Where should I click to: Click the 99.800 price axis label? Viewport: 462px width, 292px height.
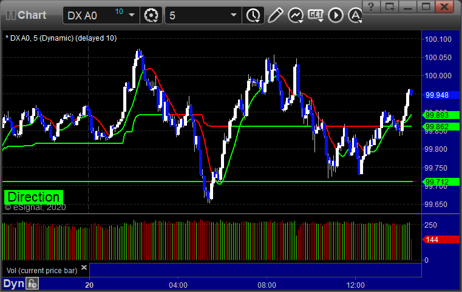pyautogui.click(x=436, y=149)
